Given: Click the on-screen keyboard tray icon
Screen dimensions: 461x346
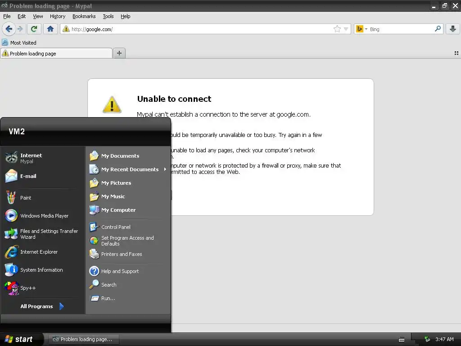Looking at the screenshot, I should pyautogui.click(x=401, y=340).
